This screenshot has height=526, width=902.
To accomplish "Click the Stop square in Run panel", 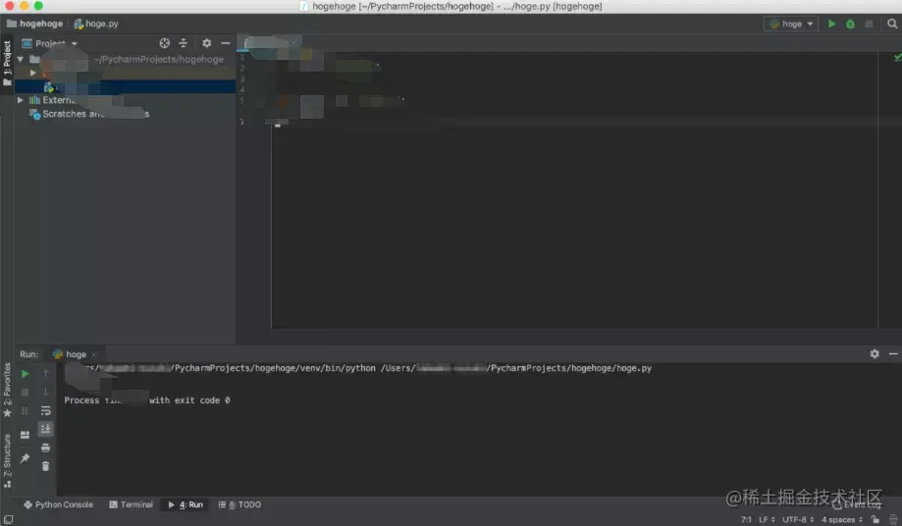I will pos(25,393).
